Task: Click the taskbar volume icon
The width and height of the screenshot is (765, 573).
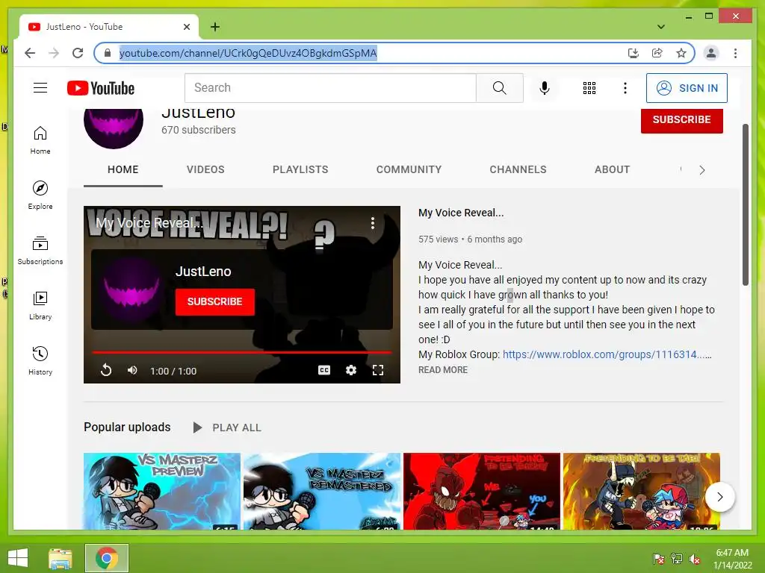Action: 695,559
